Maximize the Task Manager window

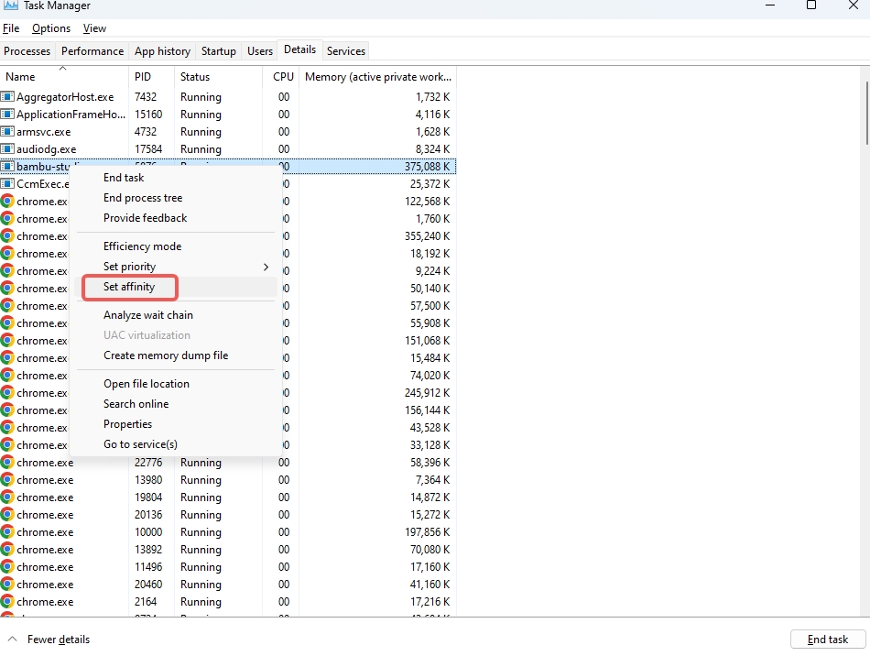click(811, 5)
